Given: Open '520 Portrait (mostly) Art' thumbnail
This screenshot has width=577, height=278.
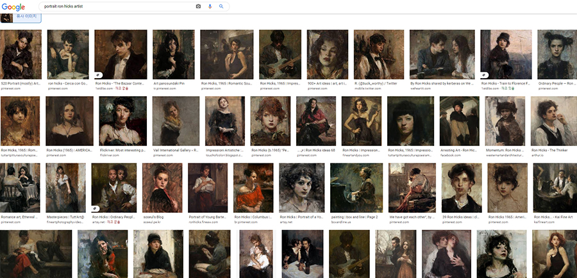Looking at the screenshot, I should click(x=21, y=54).
